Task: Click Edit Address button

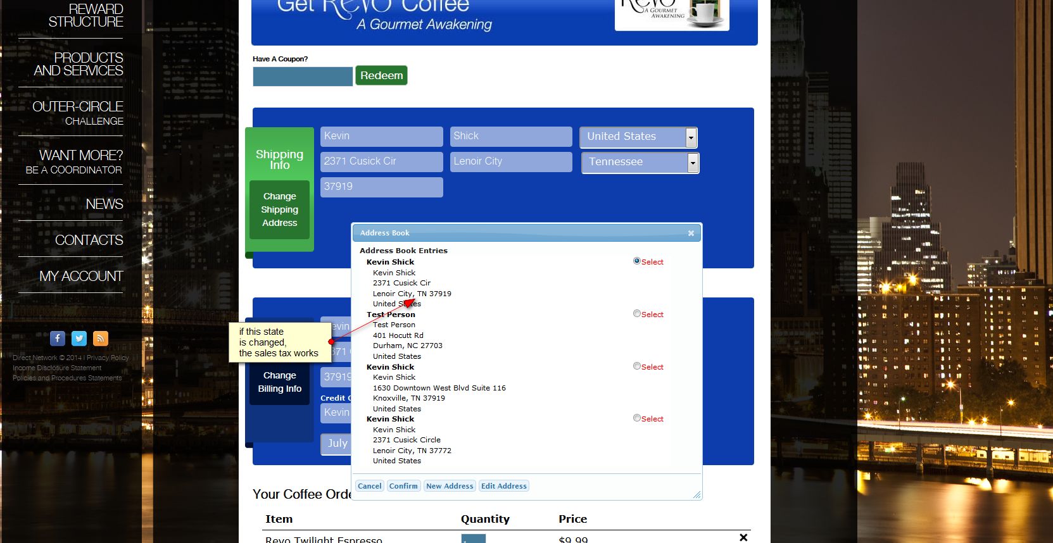Action: click(x=504, y=486)
